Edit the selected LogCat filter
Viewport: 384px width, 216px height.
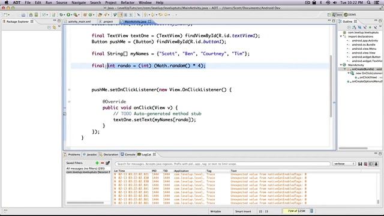(x=108, y=163)
